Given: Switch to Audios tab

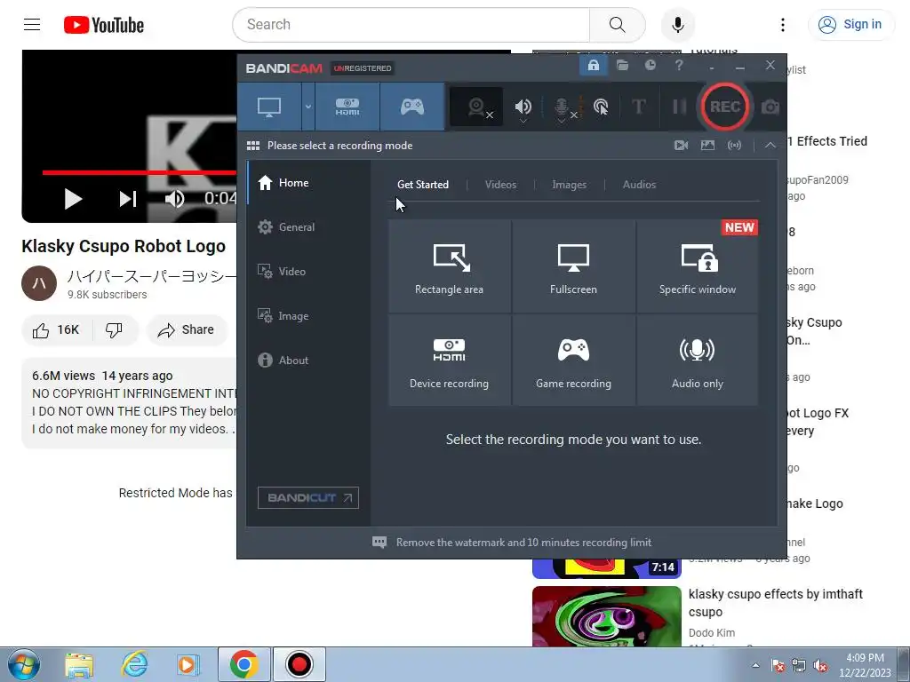Looking at the screenshot, I should click(639, 185).
